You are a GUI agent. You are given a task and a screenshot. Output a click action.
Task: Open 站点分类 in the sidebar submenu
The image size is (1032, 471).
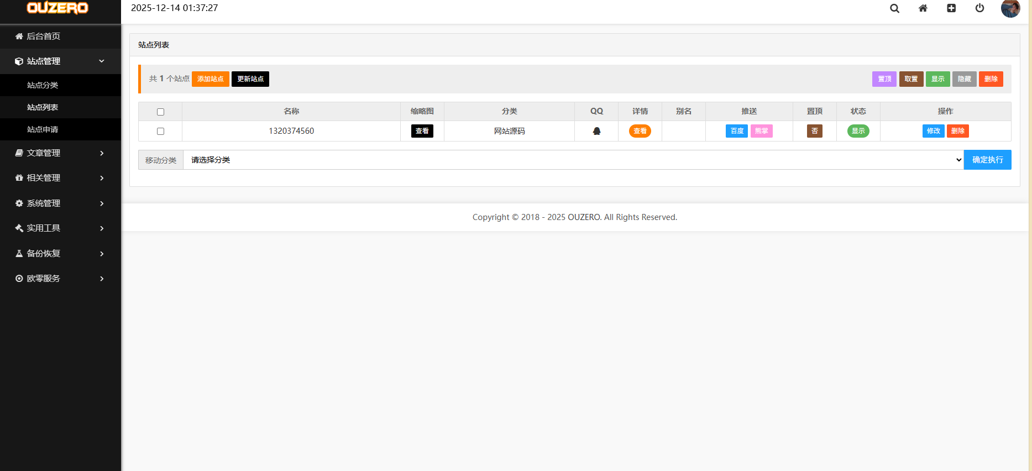[x=43, y=85]
